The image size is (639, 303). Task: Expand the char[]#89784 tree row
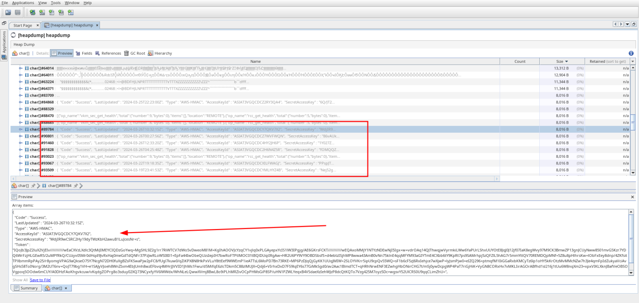tap(21, 130)
